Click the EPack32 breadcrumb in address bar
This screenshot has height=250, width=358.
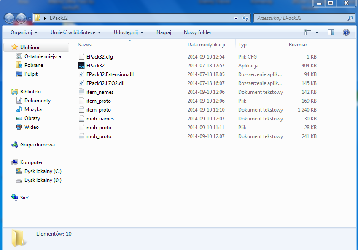coord(59,18)
